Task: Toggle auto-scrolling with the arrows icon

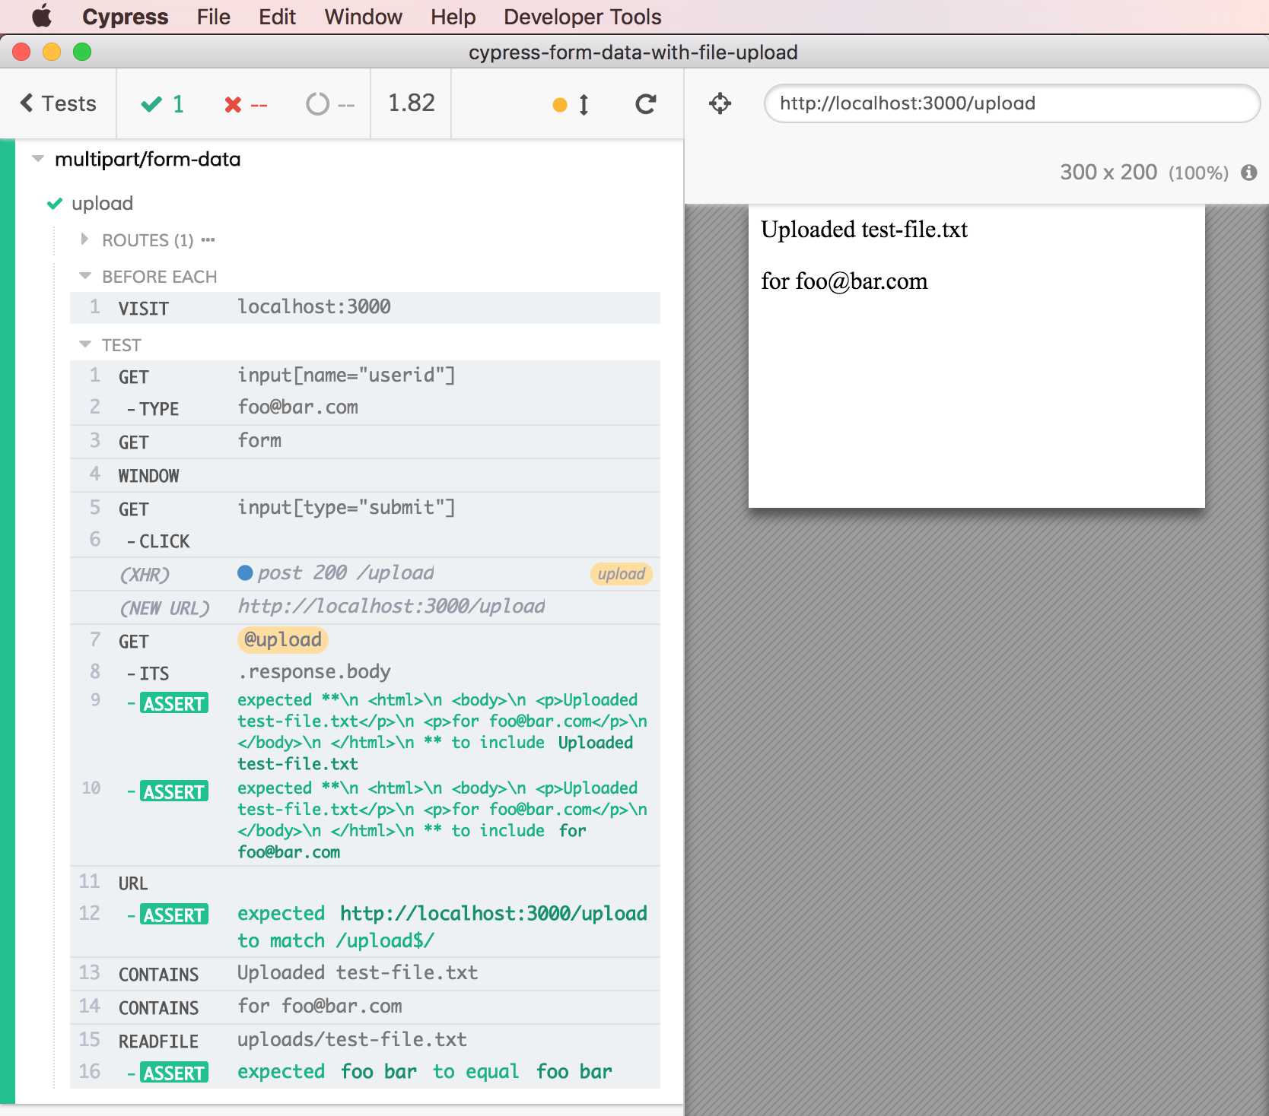Action: tap(584, 104)
